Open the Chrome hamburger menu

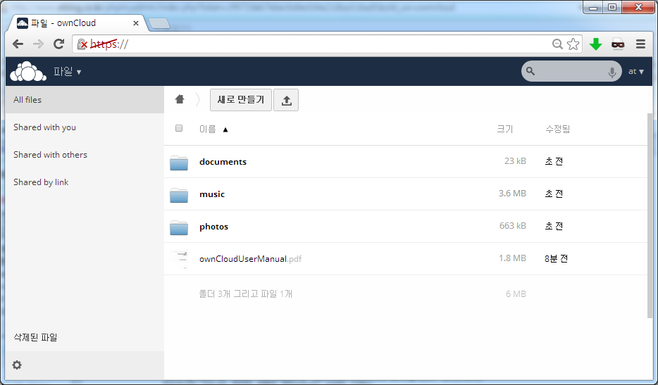(x=640, y=44)
